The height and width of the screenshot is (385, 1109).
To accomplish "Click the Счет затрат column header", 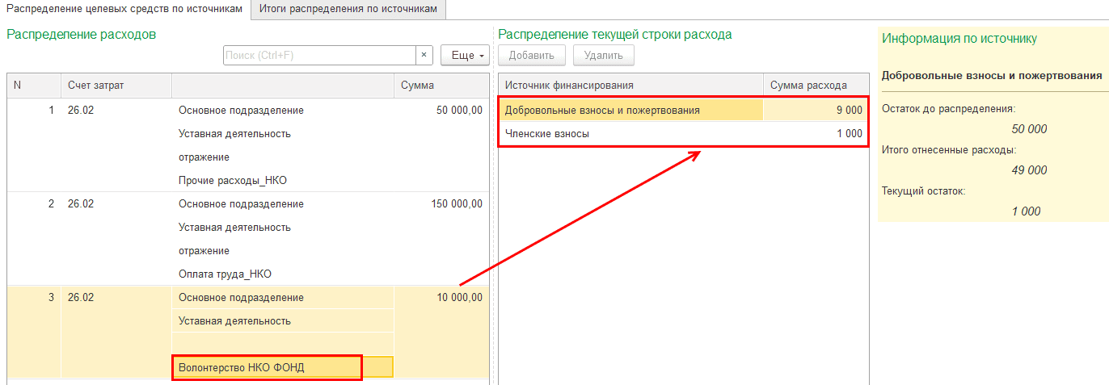I will point(116,86).
